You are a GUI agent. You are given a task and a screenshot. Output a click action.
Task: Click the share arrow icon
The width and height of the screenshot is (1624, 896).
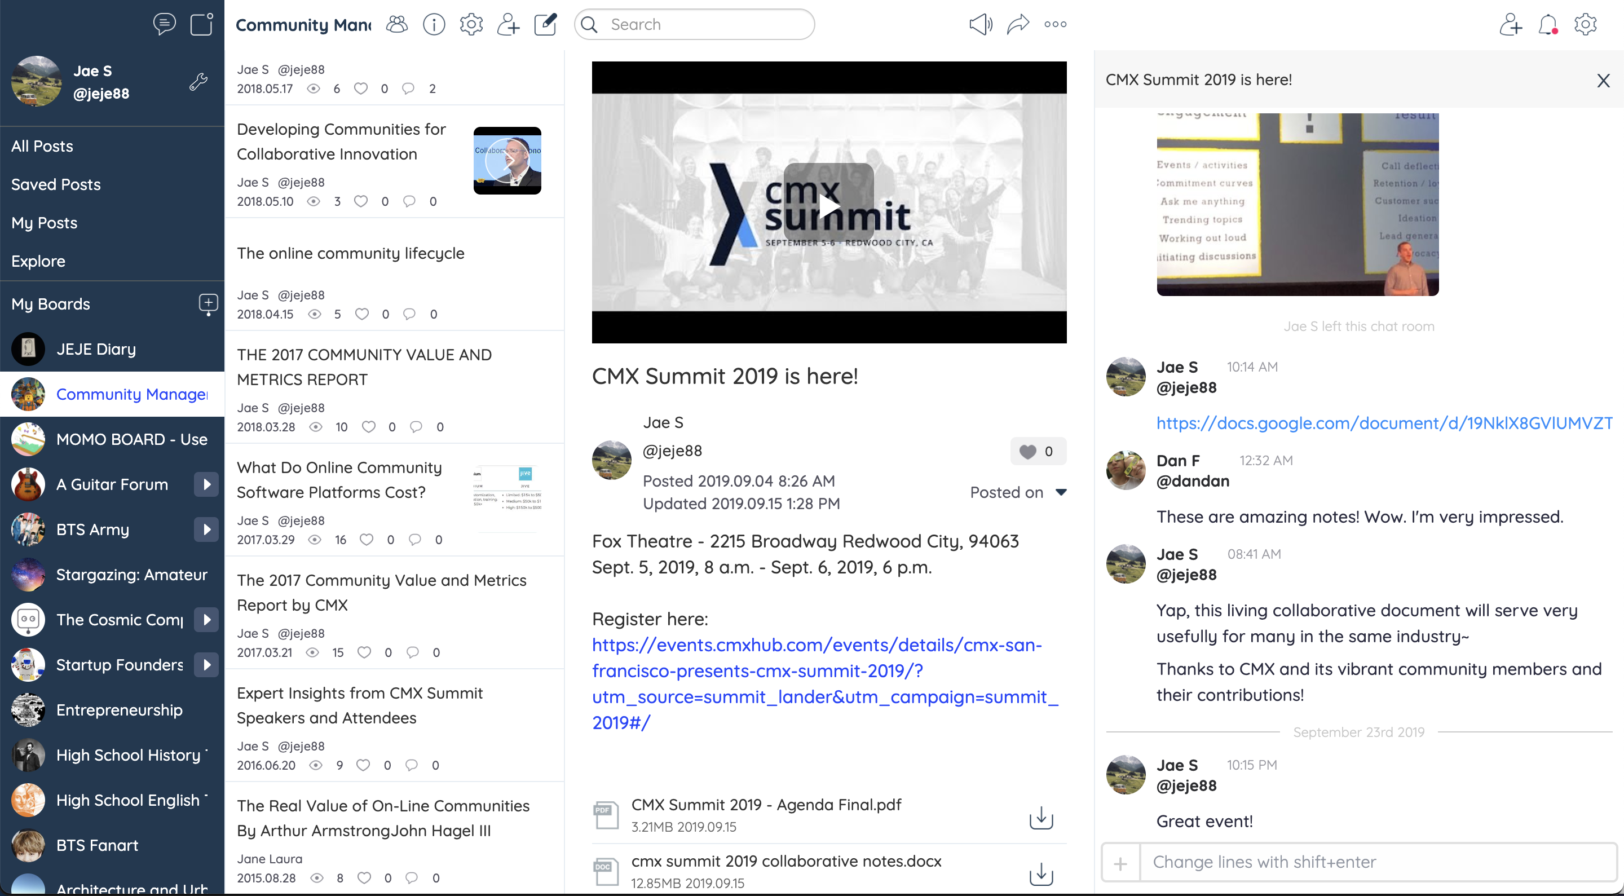coord(1017,24)
